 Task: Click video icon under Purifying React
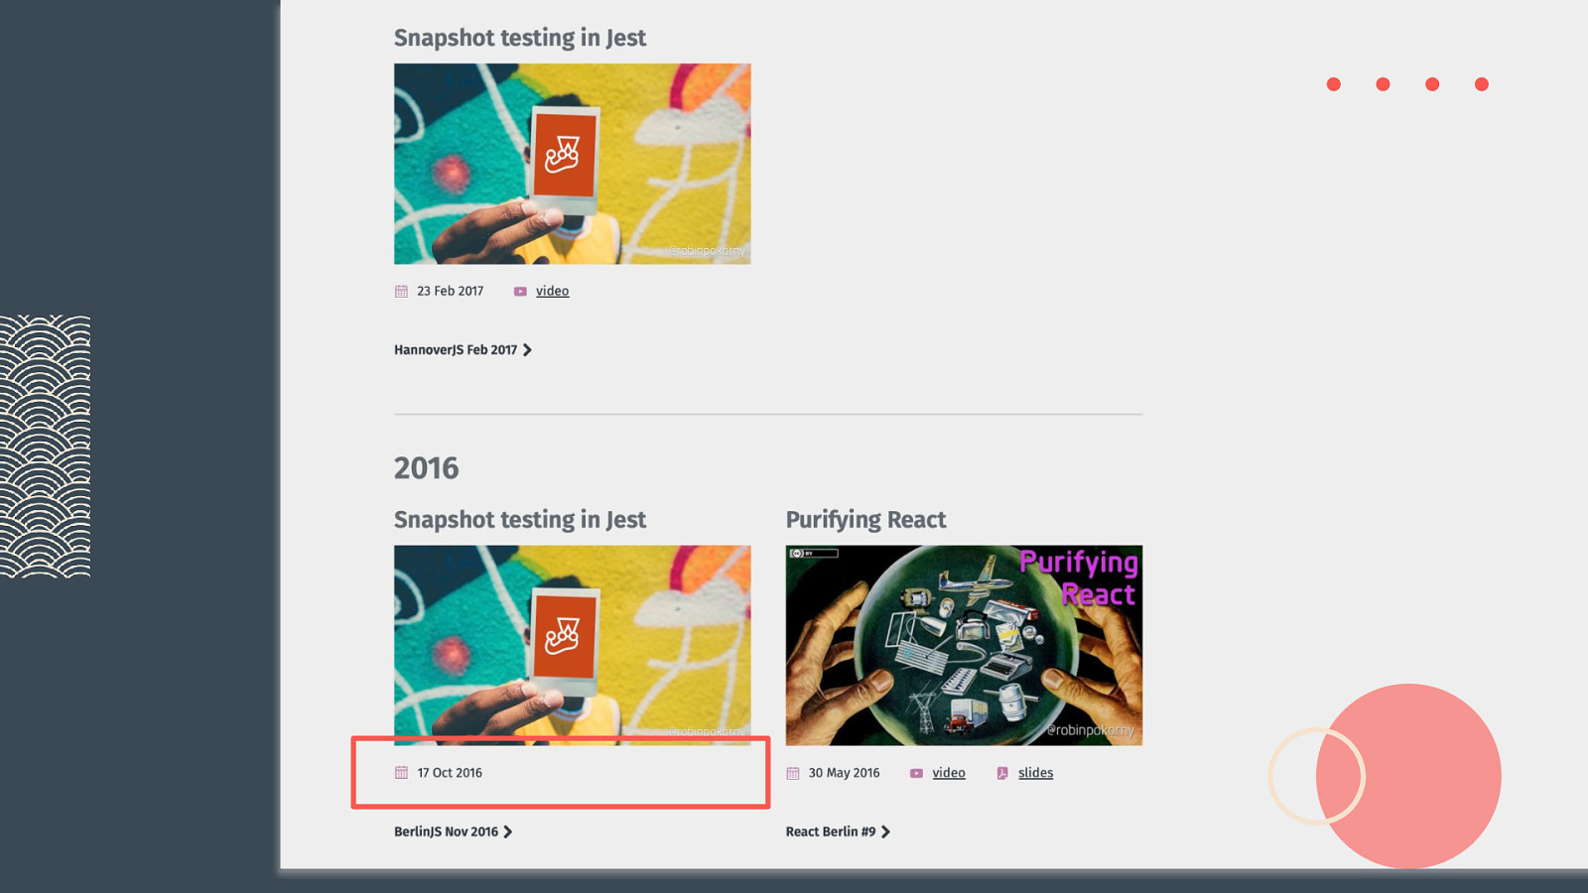pyautogui.click(x=916, y=773)
